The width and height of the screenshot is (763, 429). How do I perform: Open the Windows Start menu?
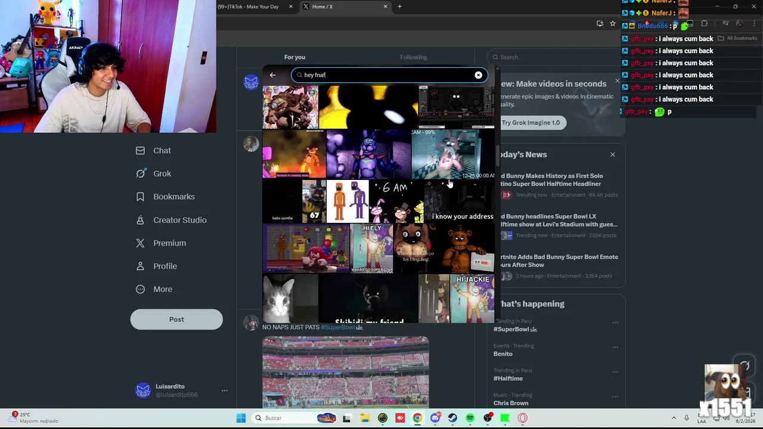pos(241,418)
